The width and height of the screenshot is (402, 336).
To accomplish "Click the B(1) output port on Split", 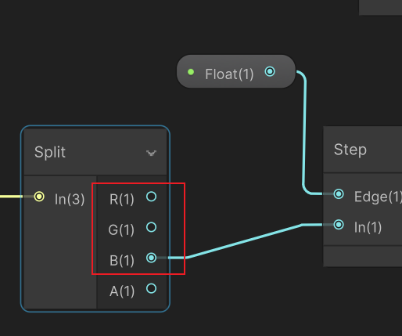I will coord(151,258).
